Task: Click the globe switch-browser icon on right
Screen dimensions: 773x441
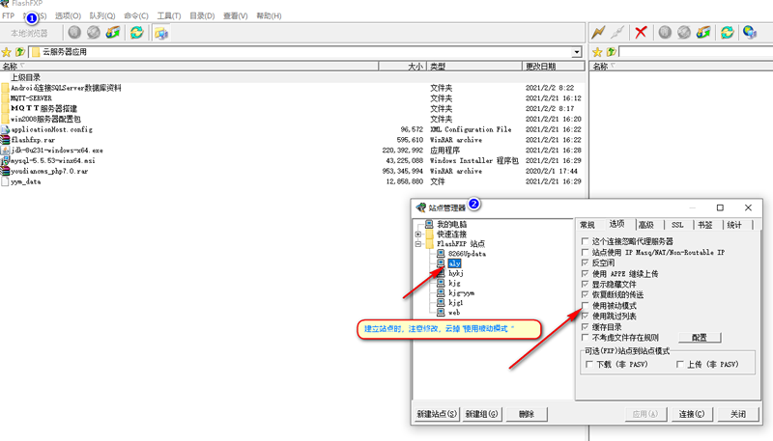Action: [x=749, y=33]
